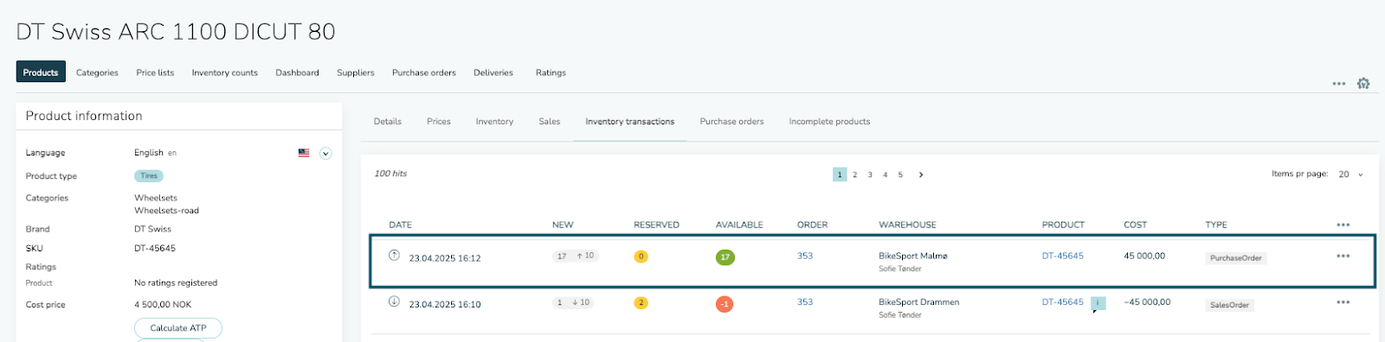
Task: Click the table header three-dots column options
Action: pos(1343,225)
